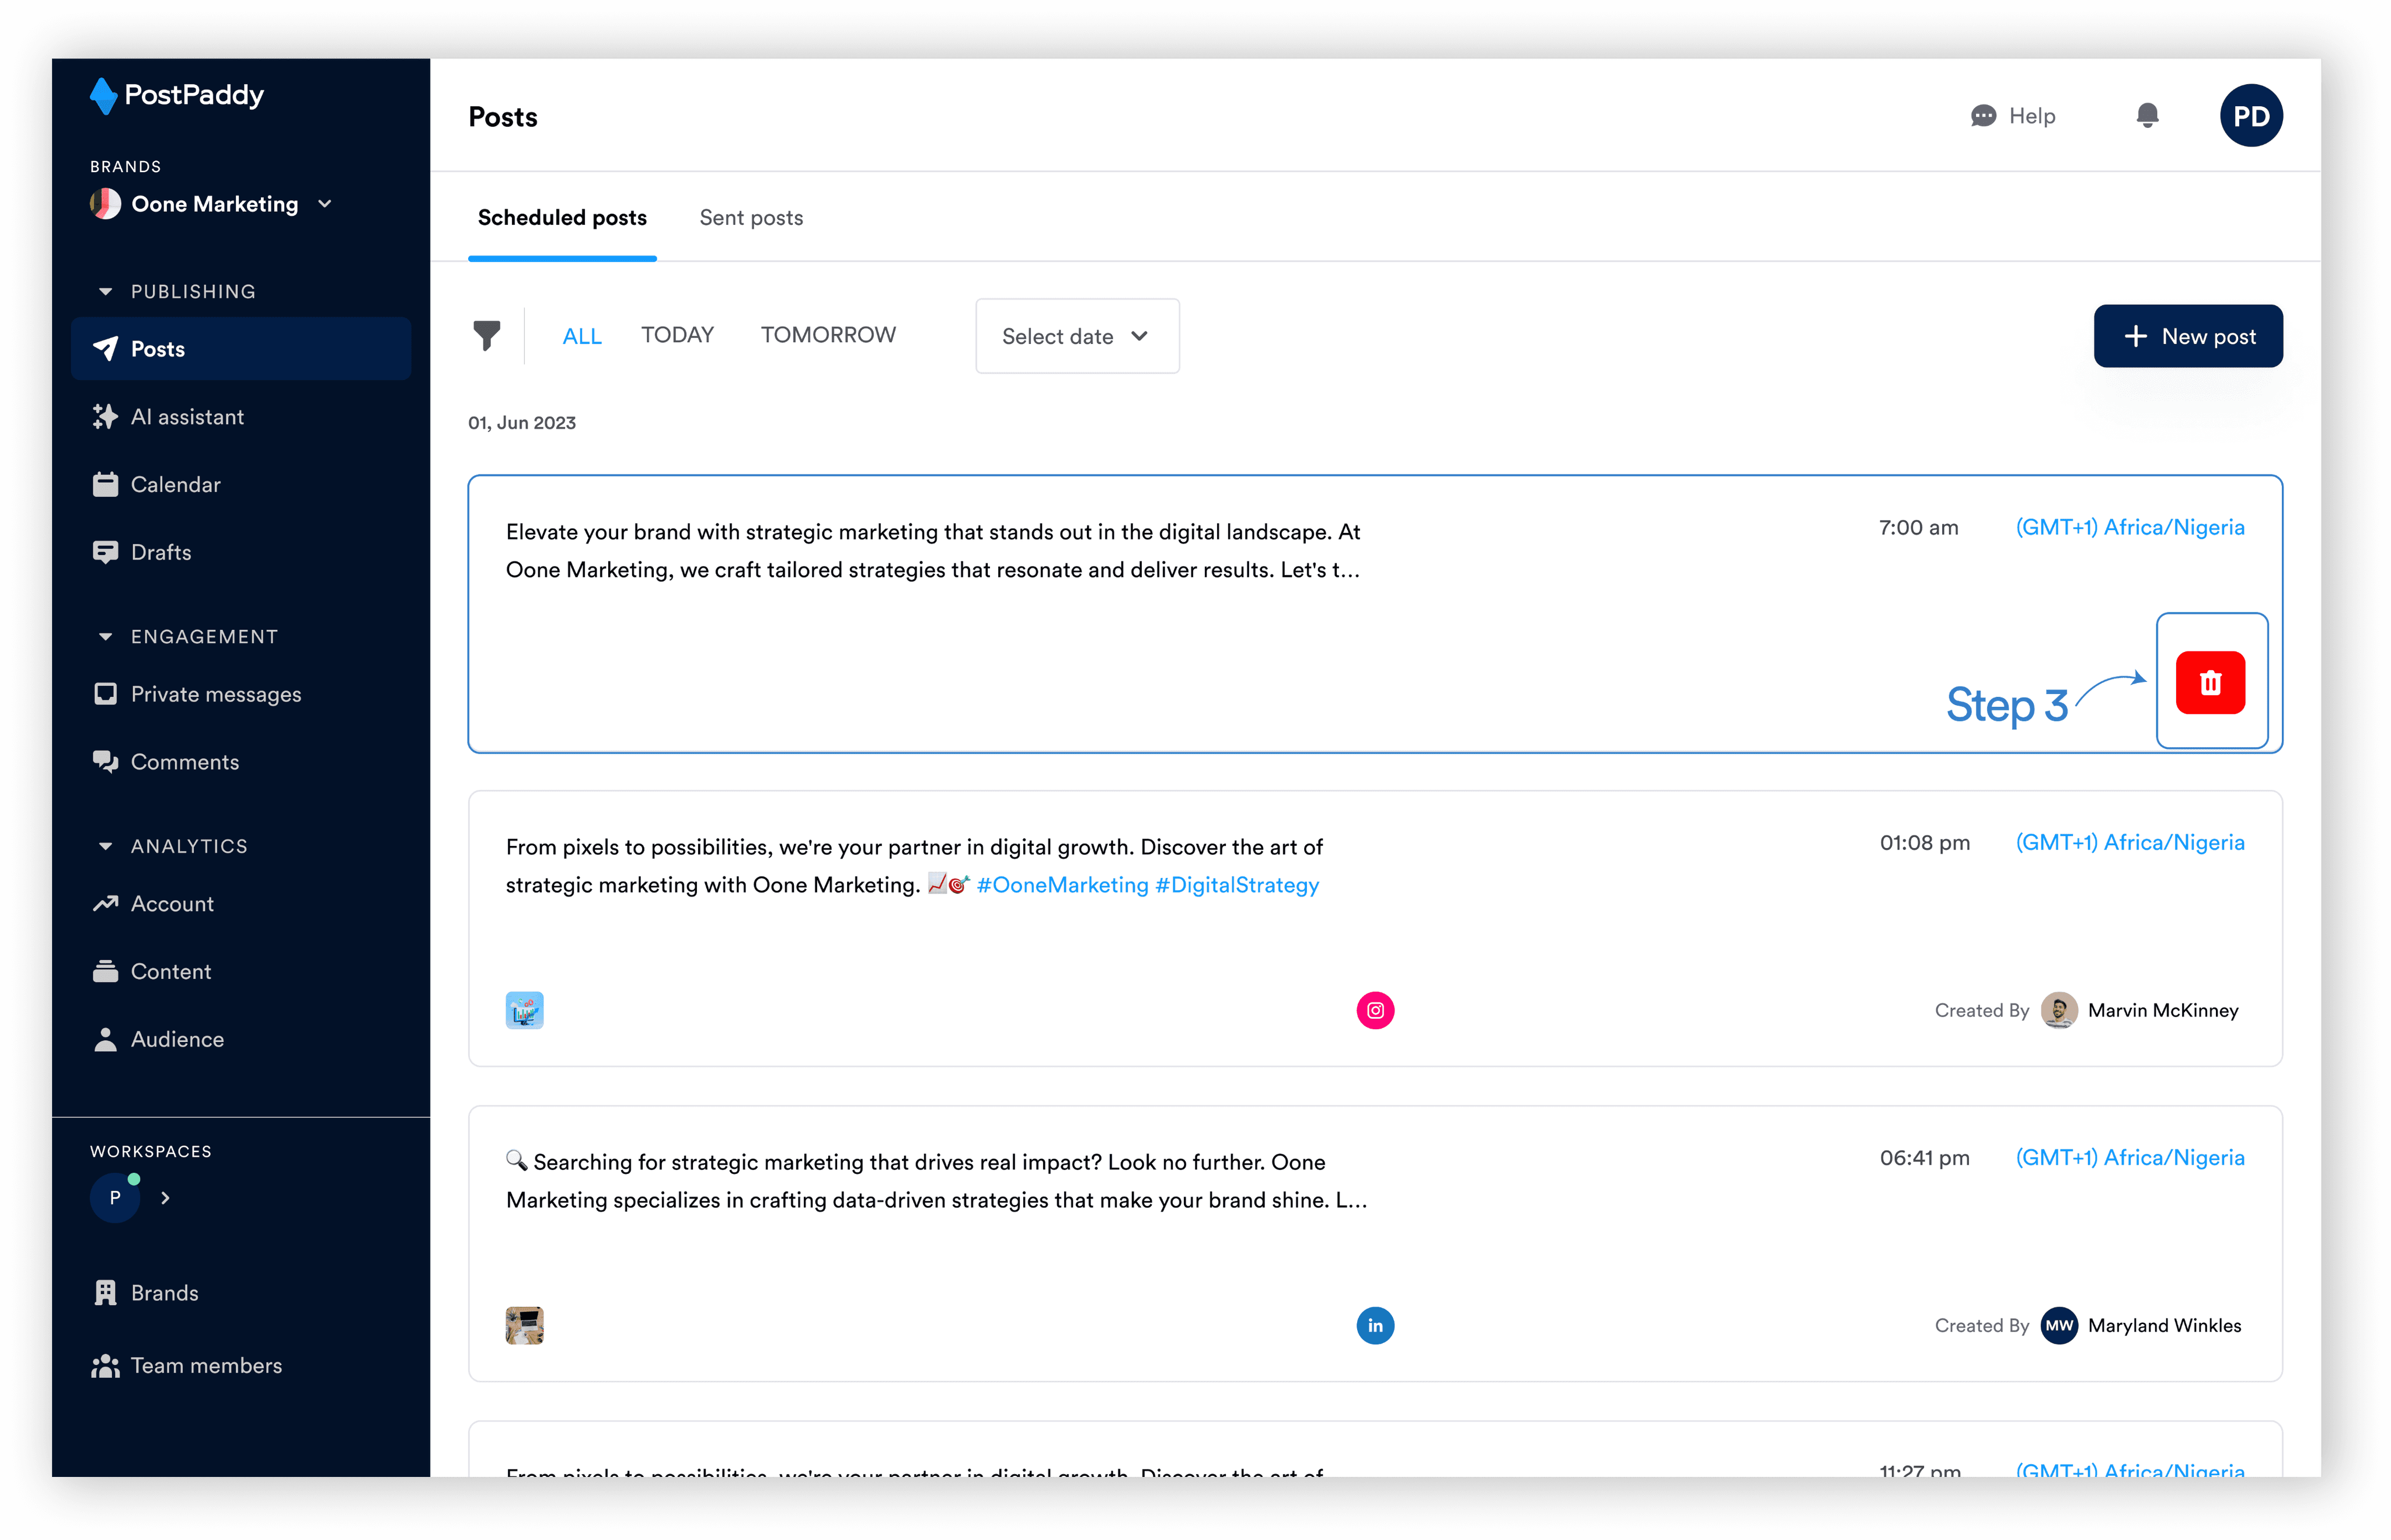The image size is (2391, 1540).
Task: Open AI assistant from the sidebar
Action: pos(187,417)
